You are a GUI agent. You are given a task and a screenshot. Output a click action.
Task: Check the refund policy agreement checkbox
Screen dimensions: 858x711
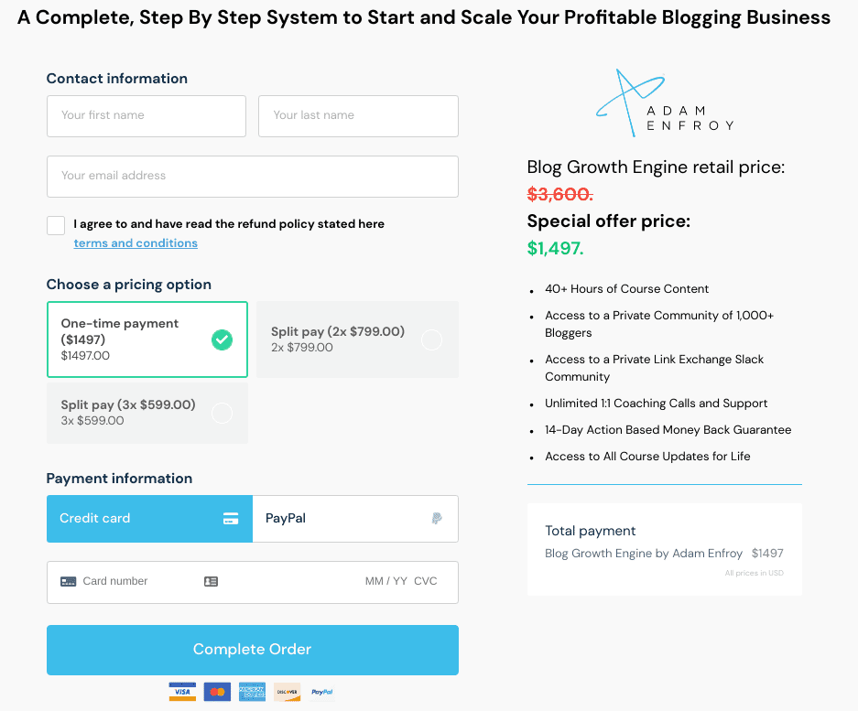pos(56,225)
